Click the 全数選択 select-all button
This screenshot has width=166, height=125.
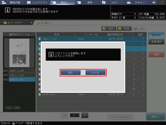coord(156,42)
